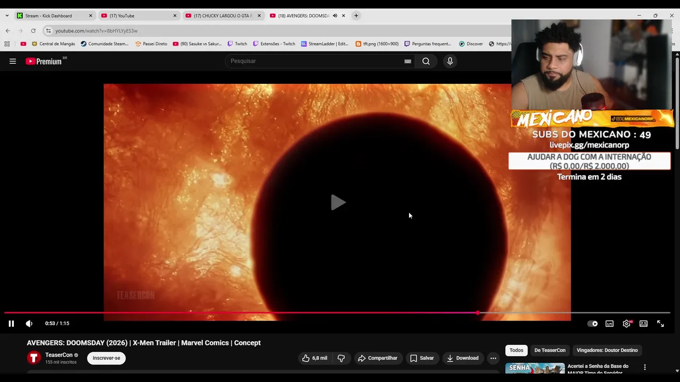The width and height of the screenshot is (680, 382).
Task: Click the magnifier search button
Action: coord(426,61)
